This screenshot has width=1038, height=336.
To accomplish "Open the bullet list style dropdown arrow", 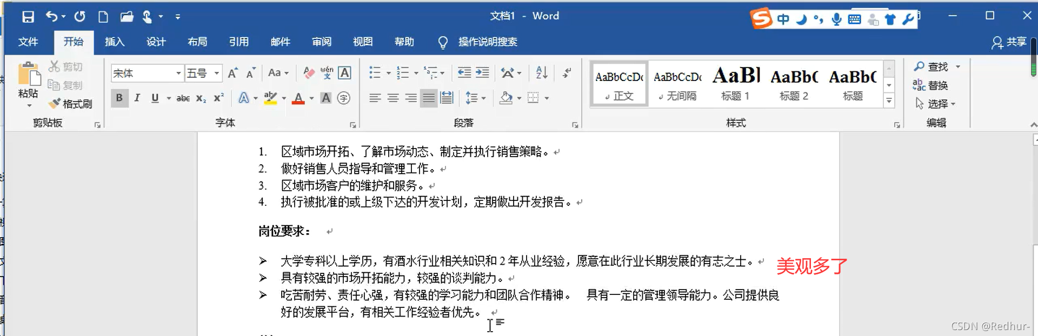I will click(x=388, y=73).
